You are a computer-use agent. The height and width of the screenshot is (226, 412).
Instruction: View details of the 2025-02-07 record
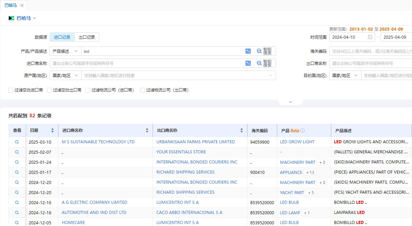point(17,152)
